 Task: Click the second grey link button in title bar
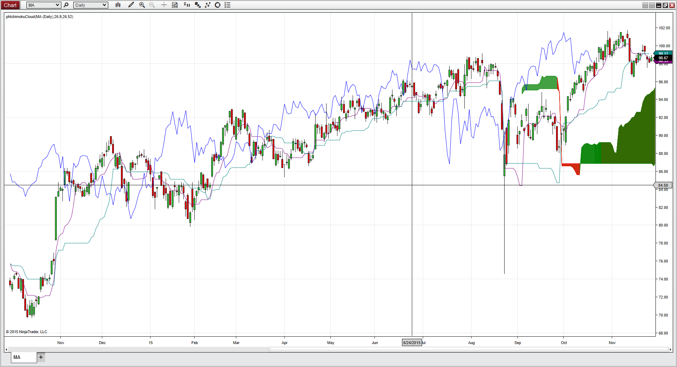tap(652, 5)
